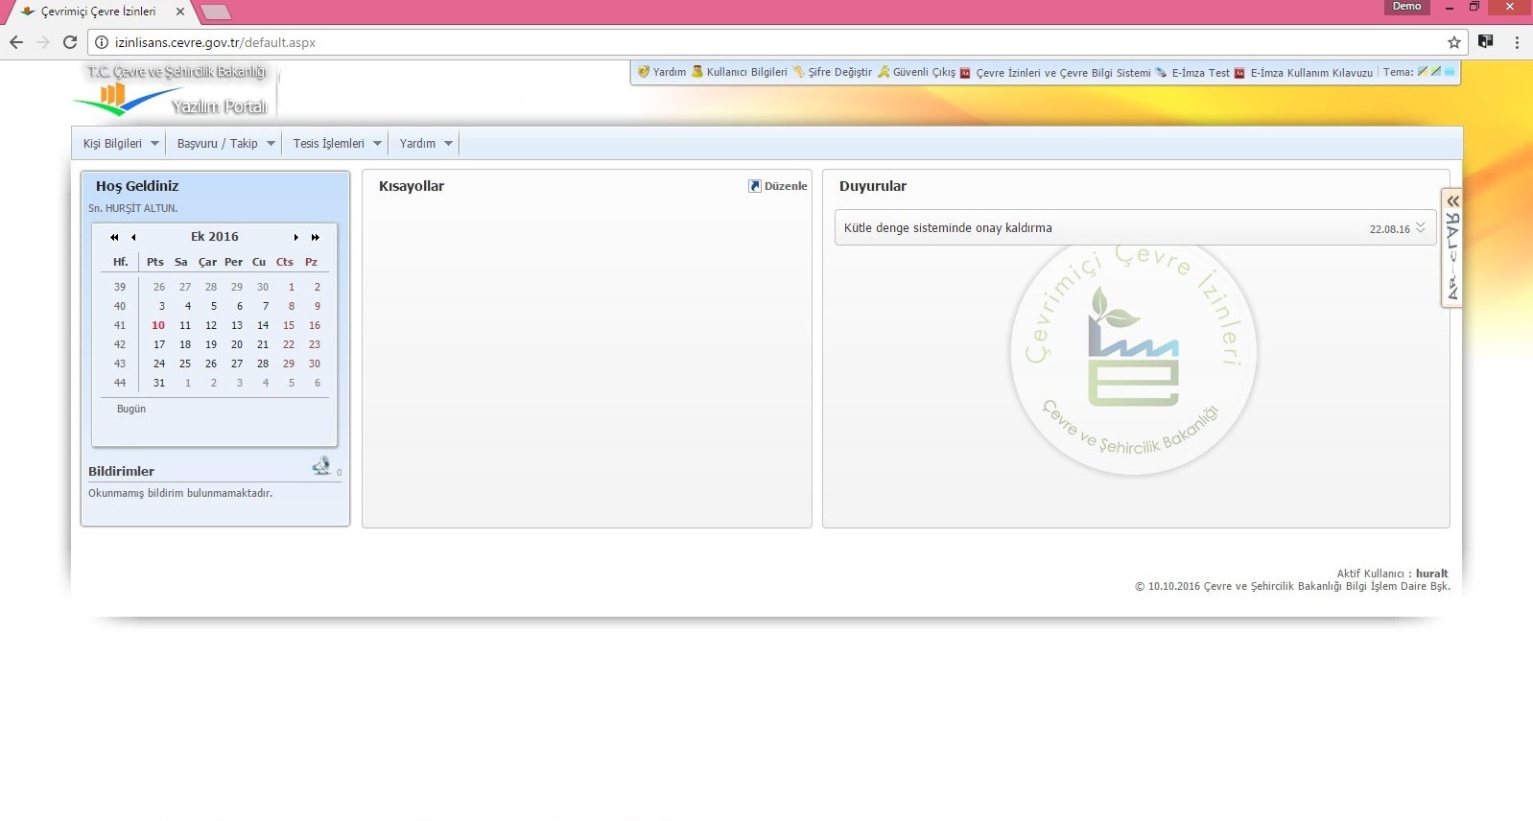Expand the Tesis İşlemleri menu
Screen dimensions: 1533x821
click(337, 144)
